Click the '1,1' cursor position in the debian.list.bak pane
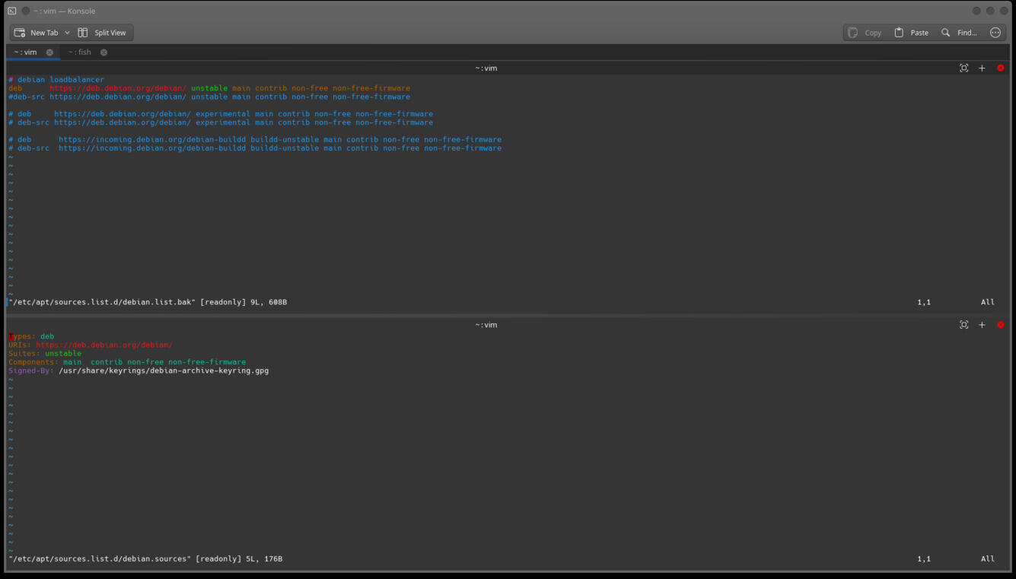Viewport: 1016px width, 579px height. (924, 302)
